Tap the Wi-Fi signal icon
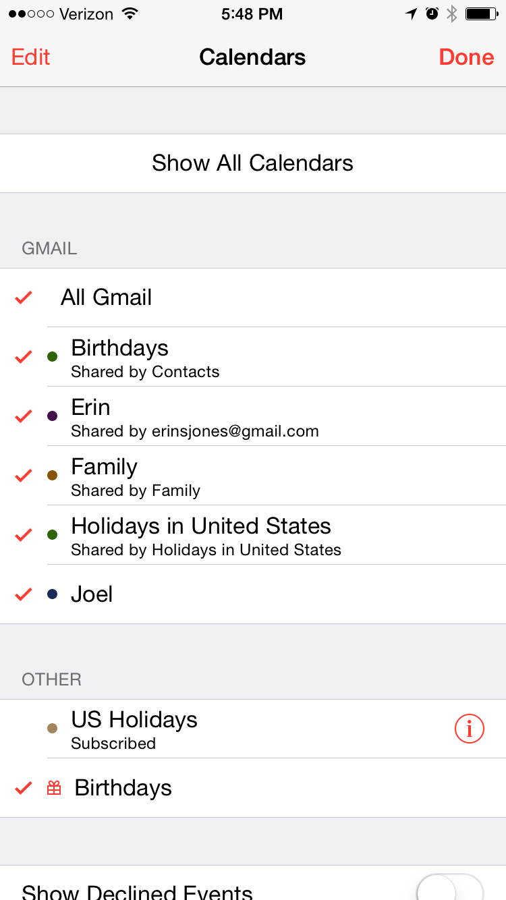 [x=130, y=13]
